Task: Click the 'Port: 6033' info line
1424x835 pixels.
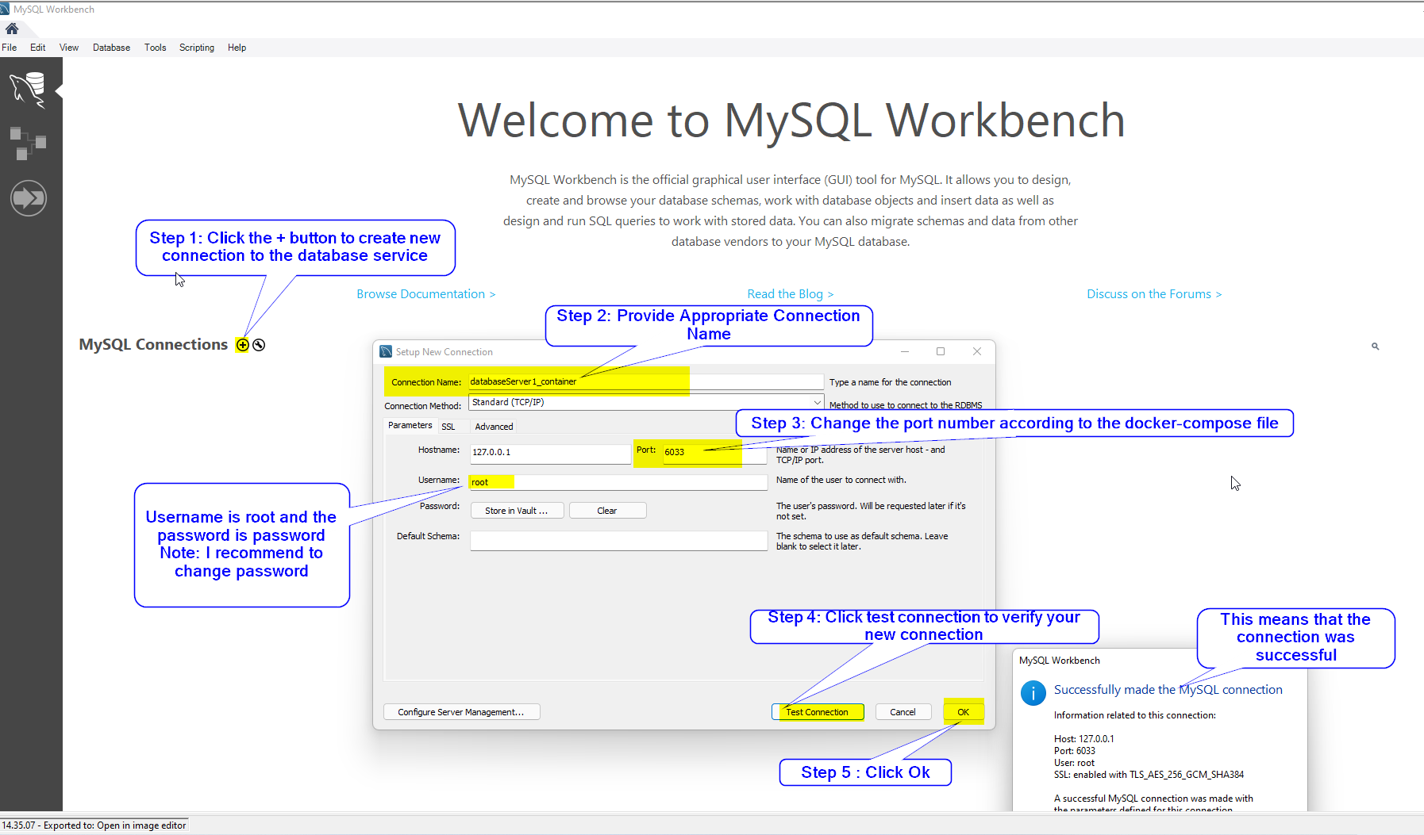Action: (x=1074, y=751)
